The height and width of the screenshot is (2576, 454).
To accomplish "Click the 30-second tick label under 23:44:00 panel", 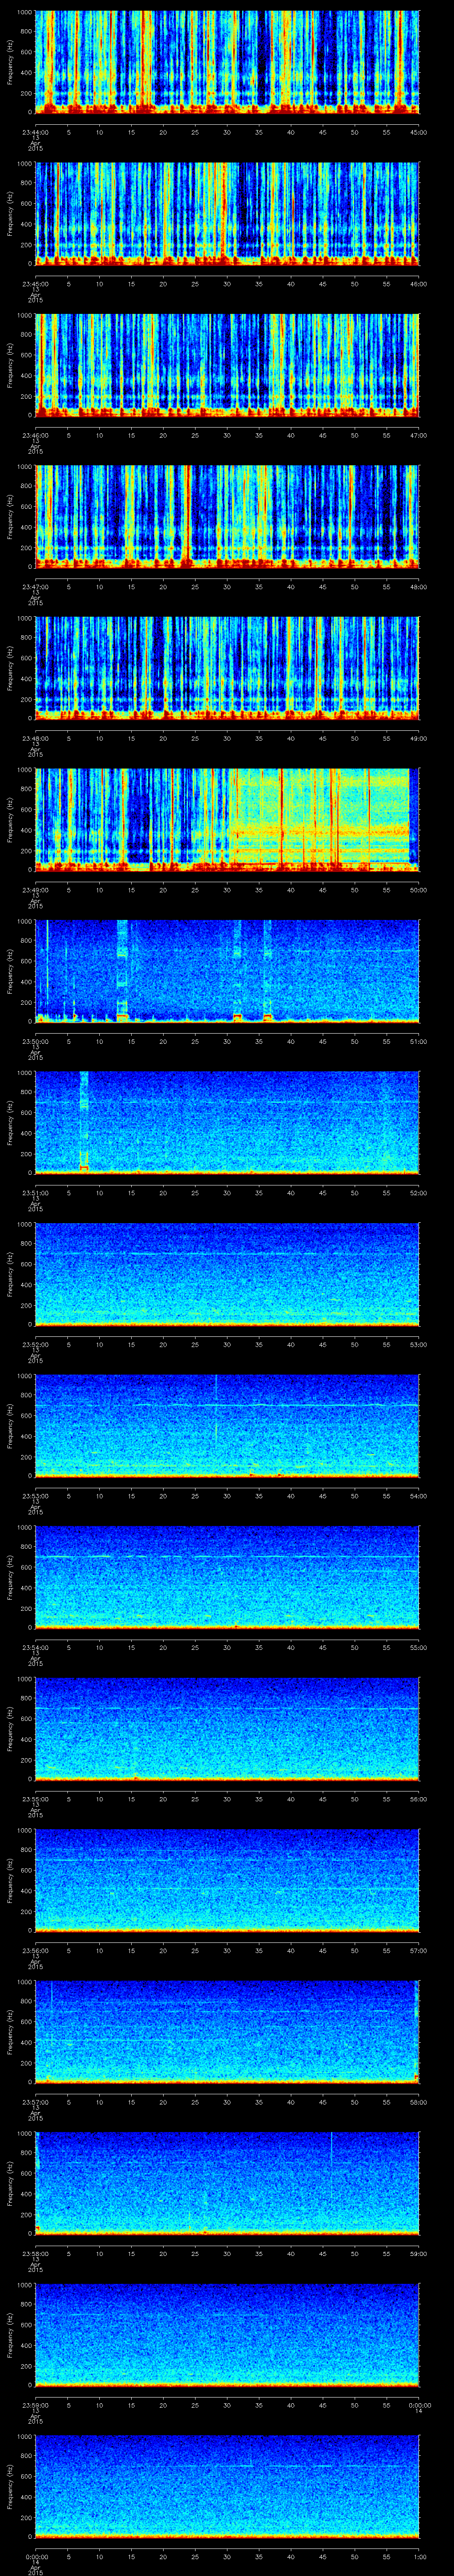I will tap(227, 132).
